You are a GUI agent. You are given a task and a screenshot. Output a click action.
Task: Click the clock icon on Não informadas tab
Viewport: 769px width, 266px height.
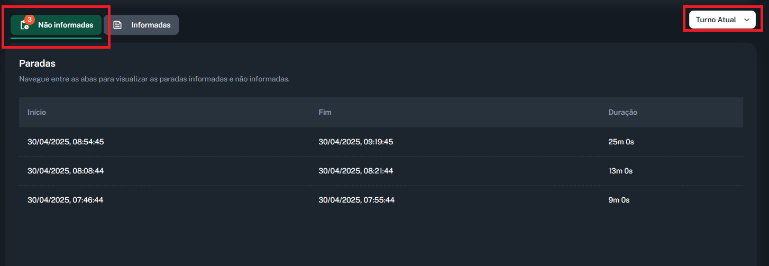coord(24,25)
